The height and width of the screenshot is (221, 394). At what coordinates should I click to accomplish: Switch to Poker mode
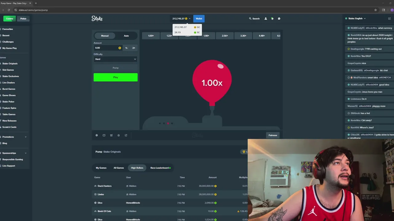click(23, 19)
